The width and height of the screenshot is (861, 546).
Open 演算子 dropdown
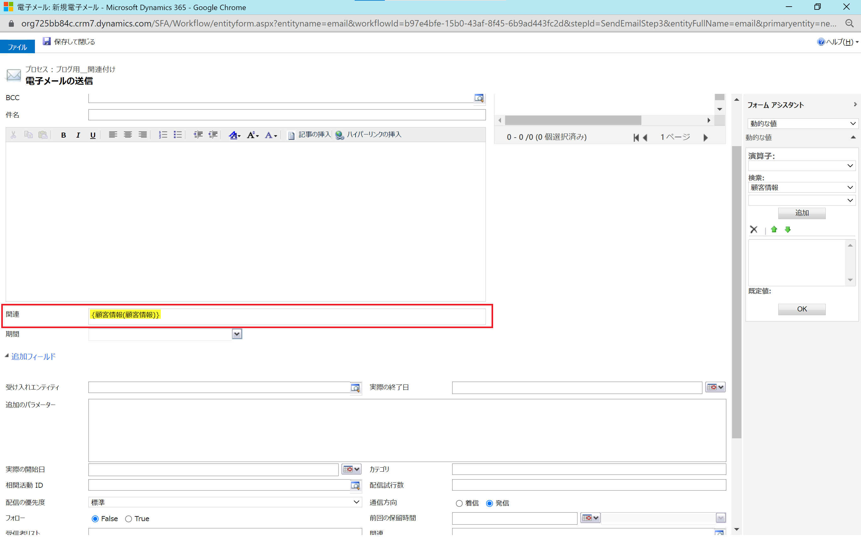pyautogui.click(x=802, y=166)
